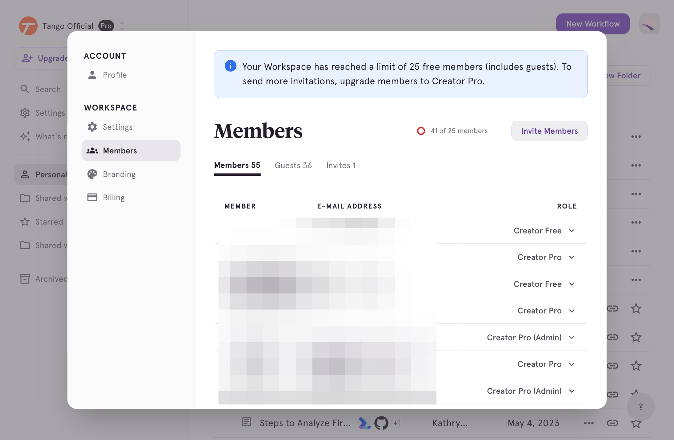Image resolution: width=674 pixels, height=440 pixels.
Task: Click the Branding palette icon
Action: point(92,174)
